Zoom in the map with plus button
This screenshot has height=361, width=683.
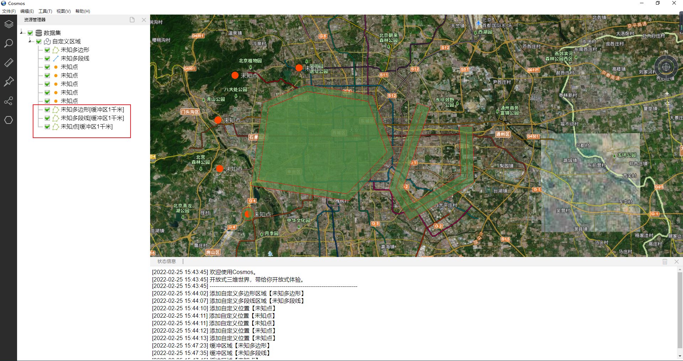click(x=667, y=93)
